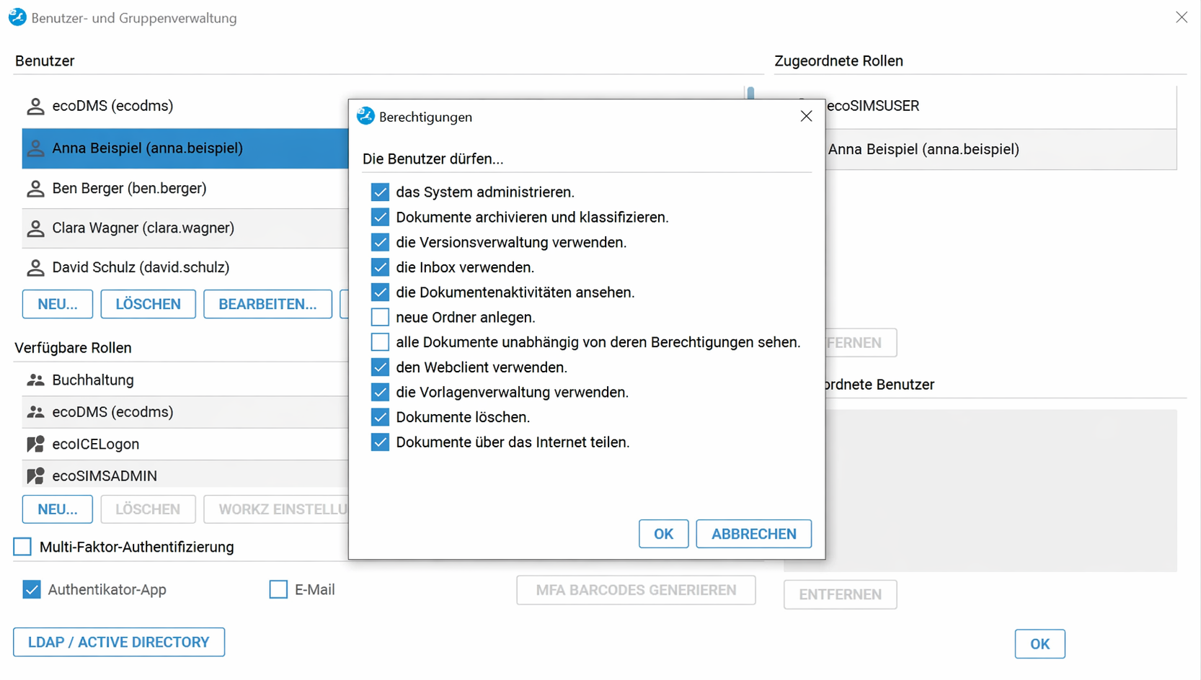Disable 'Dokumente löschen' permission checkbox

tap(380, 418)
